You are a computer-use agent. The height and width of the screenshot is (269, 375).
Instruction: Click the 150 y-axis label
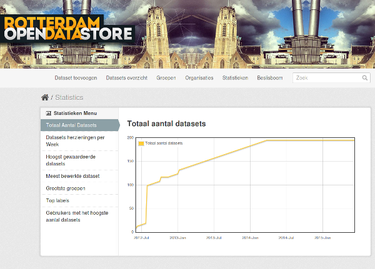click(131, 161)
